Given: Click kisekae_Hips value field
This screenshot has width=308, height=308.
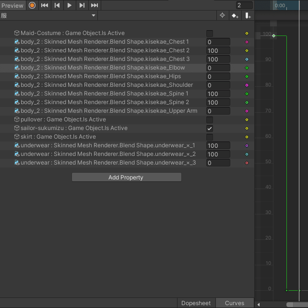Looking at the screenshot, I should point(218,77).
